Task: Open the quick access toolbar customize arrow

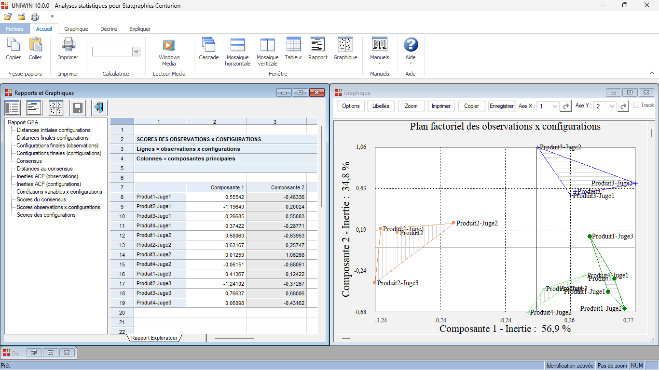Action: point(52,17)
